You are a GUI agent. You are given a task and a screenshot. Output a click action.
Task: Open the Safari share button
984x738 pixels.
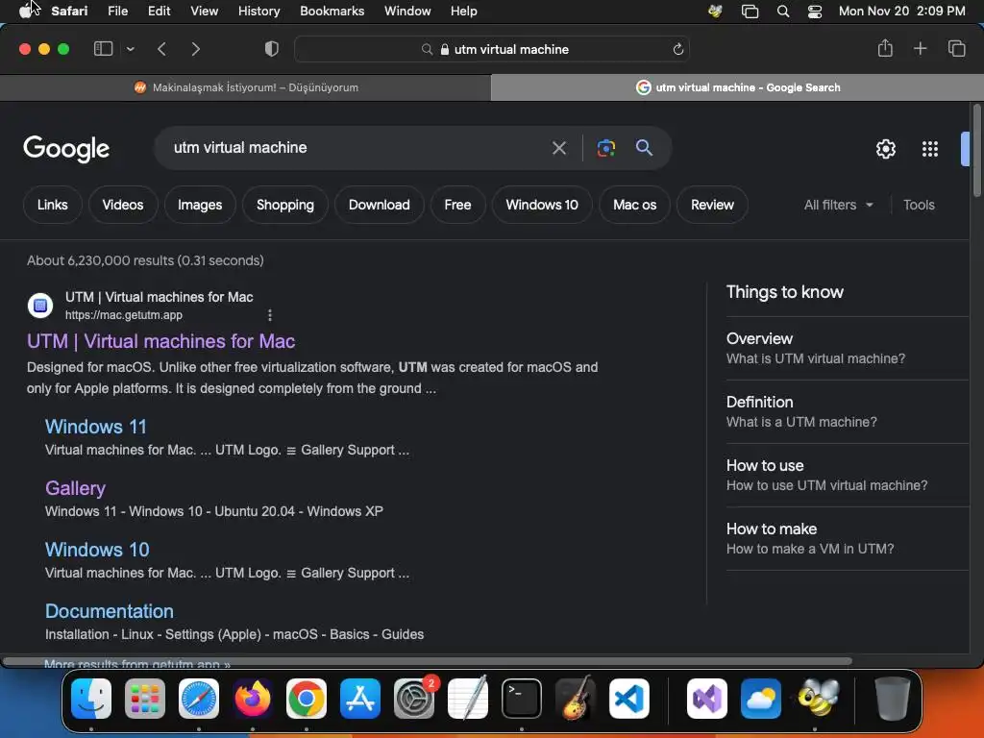tap(885, 48)
